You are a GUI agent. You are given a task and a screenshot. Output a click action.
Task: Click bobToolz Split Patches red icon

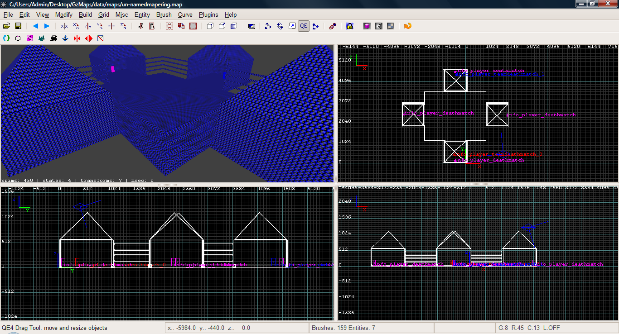tap(89, 38)
